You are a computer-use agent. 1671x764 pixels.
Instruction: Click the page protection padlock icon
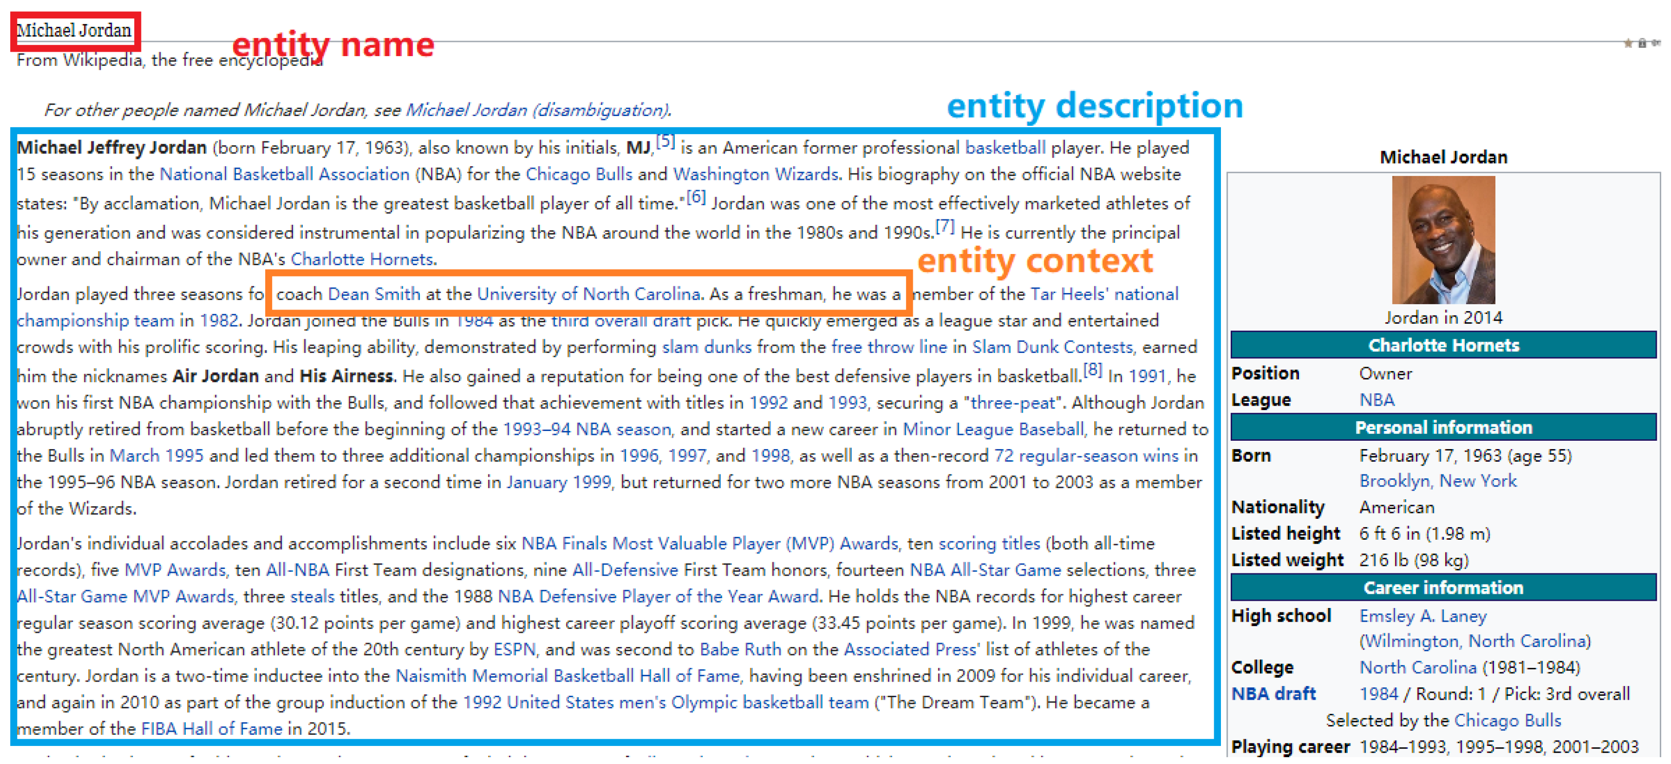tap(1642, 43)
